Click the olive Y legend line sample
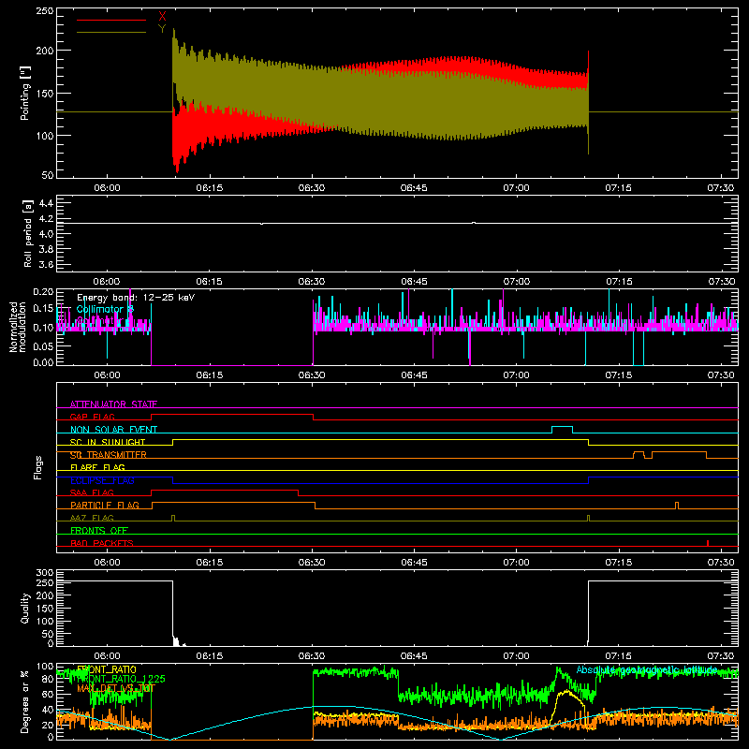Screen dimensions: 749x749 111,33
